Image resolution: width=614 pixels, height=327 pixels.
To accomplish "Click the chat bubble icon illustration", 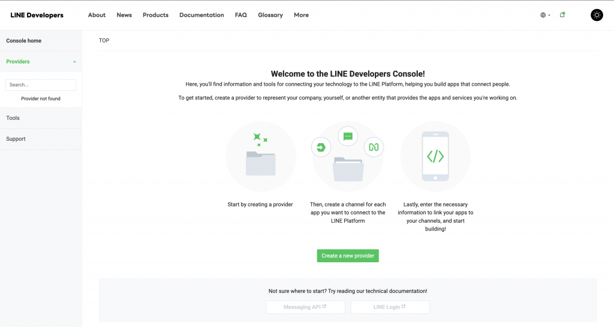I will coord(348,136).
